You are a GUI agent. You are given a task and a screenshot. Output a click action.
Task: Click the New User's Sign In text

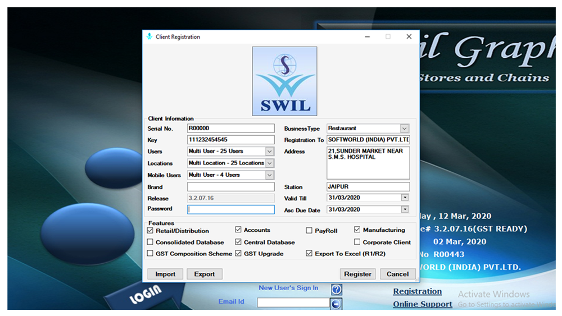(288, 288)
